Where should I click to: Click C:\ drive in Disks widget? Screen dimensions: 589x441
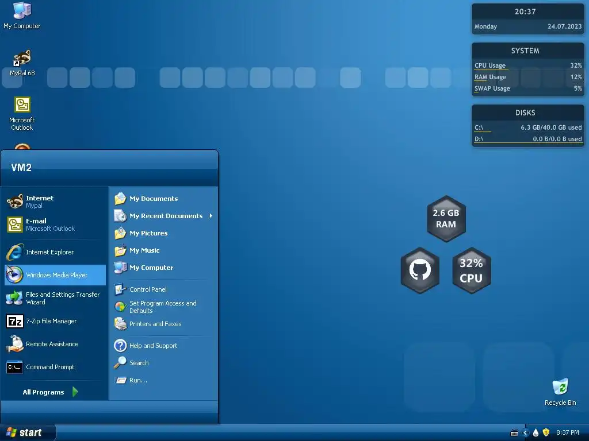coord(528,127)
